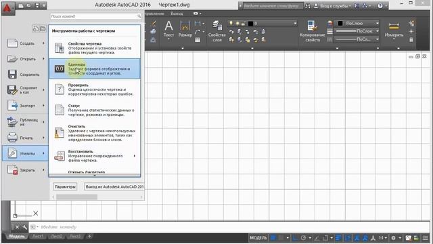The height and width of the screenshot is (244, 433).
Task: Click the help question mark icon
Action: [380, 6]
